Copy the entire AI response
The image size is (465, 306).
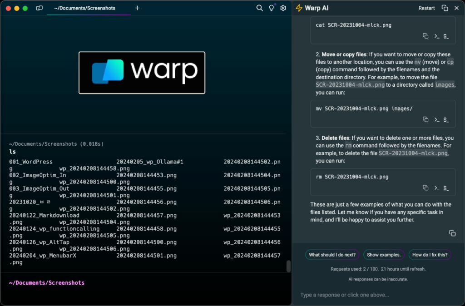pos(452,233)
